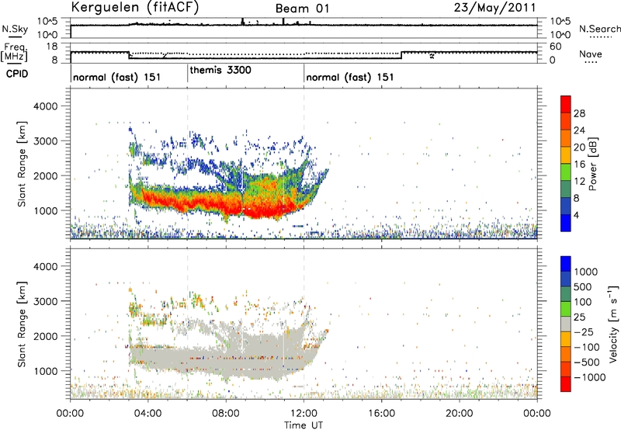Click the "20:00" time axis tick

click(460, 414)
